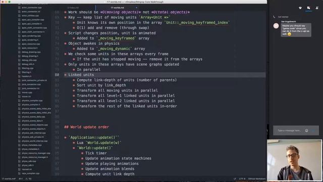Click 'Object awakes in physics' line
The height and width of the screenshot is (182, 323).
pos(94,43)
